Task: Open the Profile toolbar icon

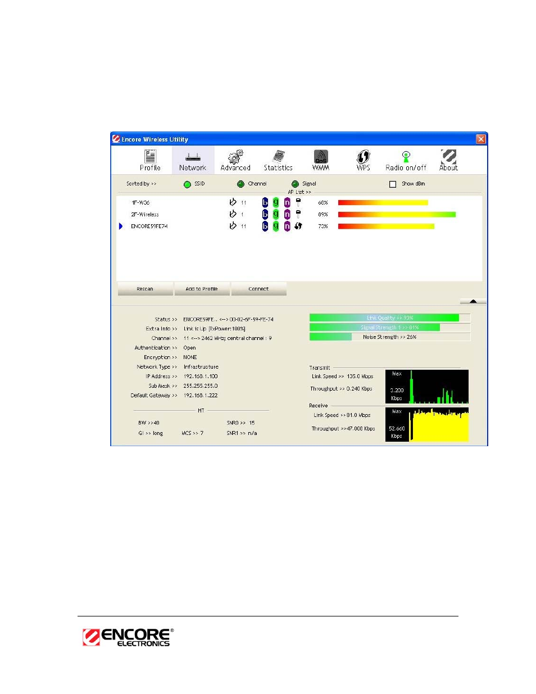Action: click(150, 160)
